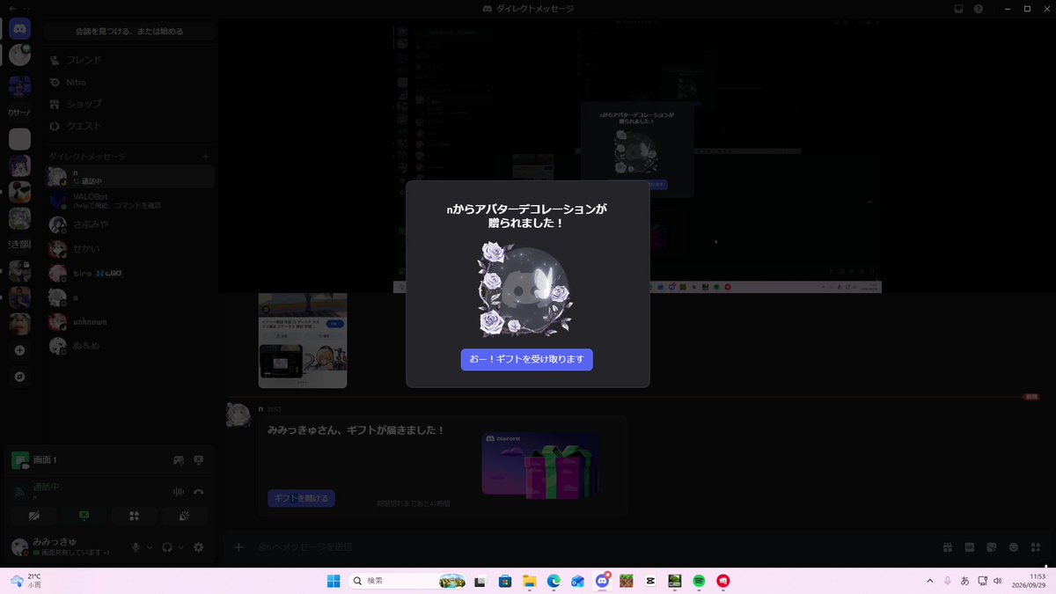The image size is (1056, 594).
Task: Click taskbar 検索 search box
Action: (x=407, y=581)
